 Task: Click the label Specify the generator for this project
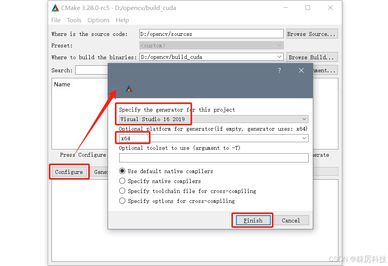[177, 109]
